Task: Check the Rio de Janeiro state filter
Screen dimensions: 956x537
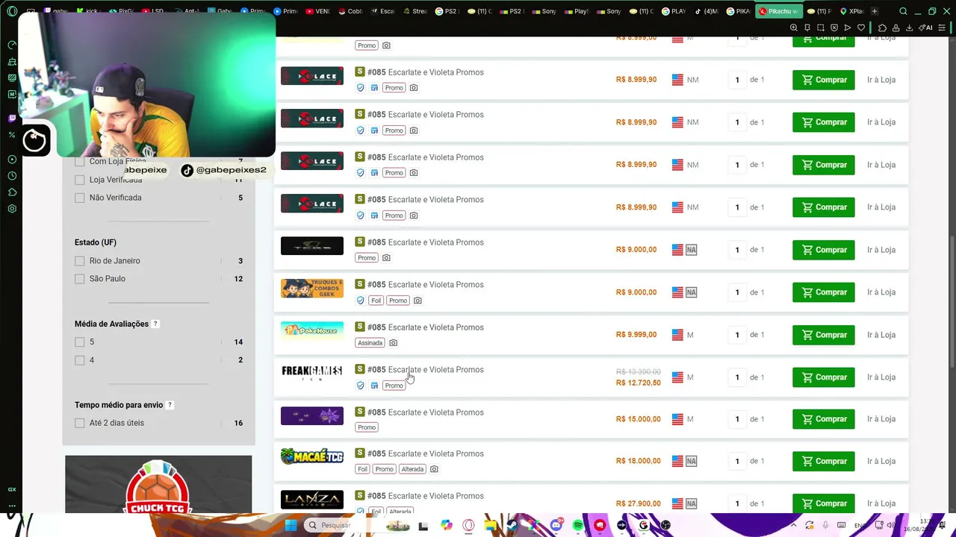Action: point(80,261)
